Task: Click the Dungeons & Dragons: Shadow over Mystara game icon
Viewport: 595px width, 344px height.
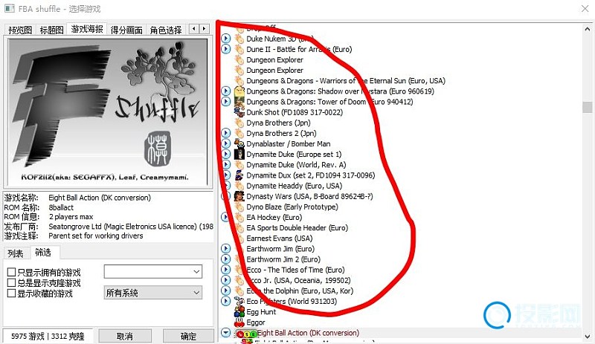Action: click(239, 91)
